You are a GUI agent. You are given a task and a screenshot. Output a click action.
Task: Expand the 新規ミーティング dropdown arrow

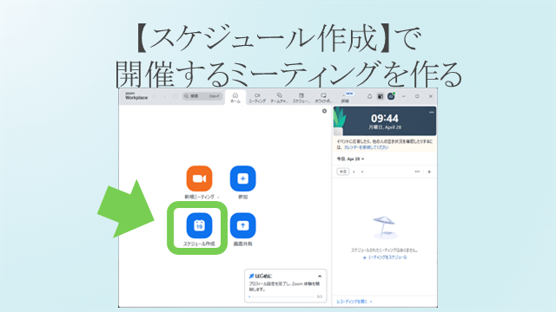[218, 198]
